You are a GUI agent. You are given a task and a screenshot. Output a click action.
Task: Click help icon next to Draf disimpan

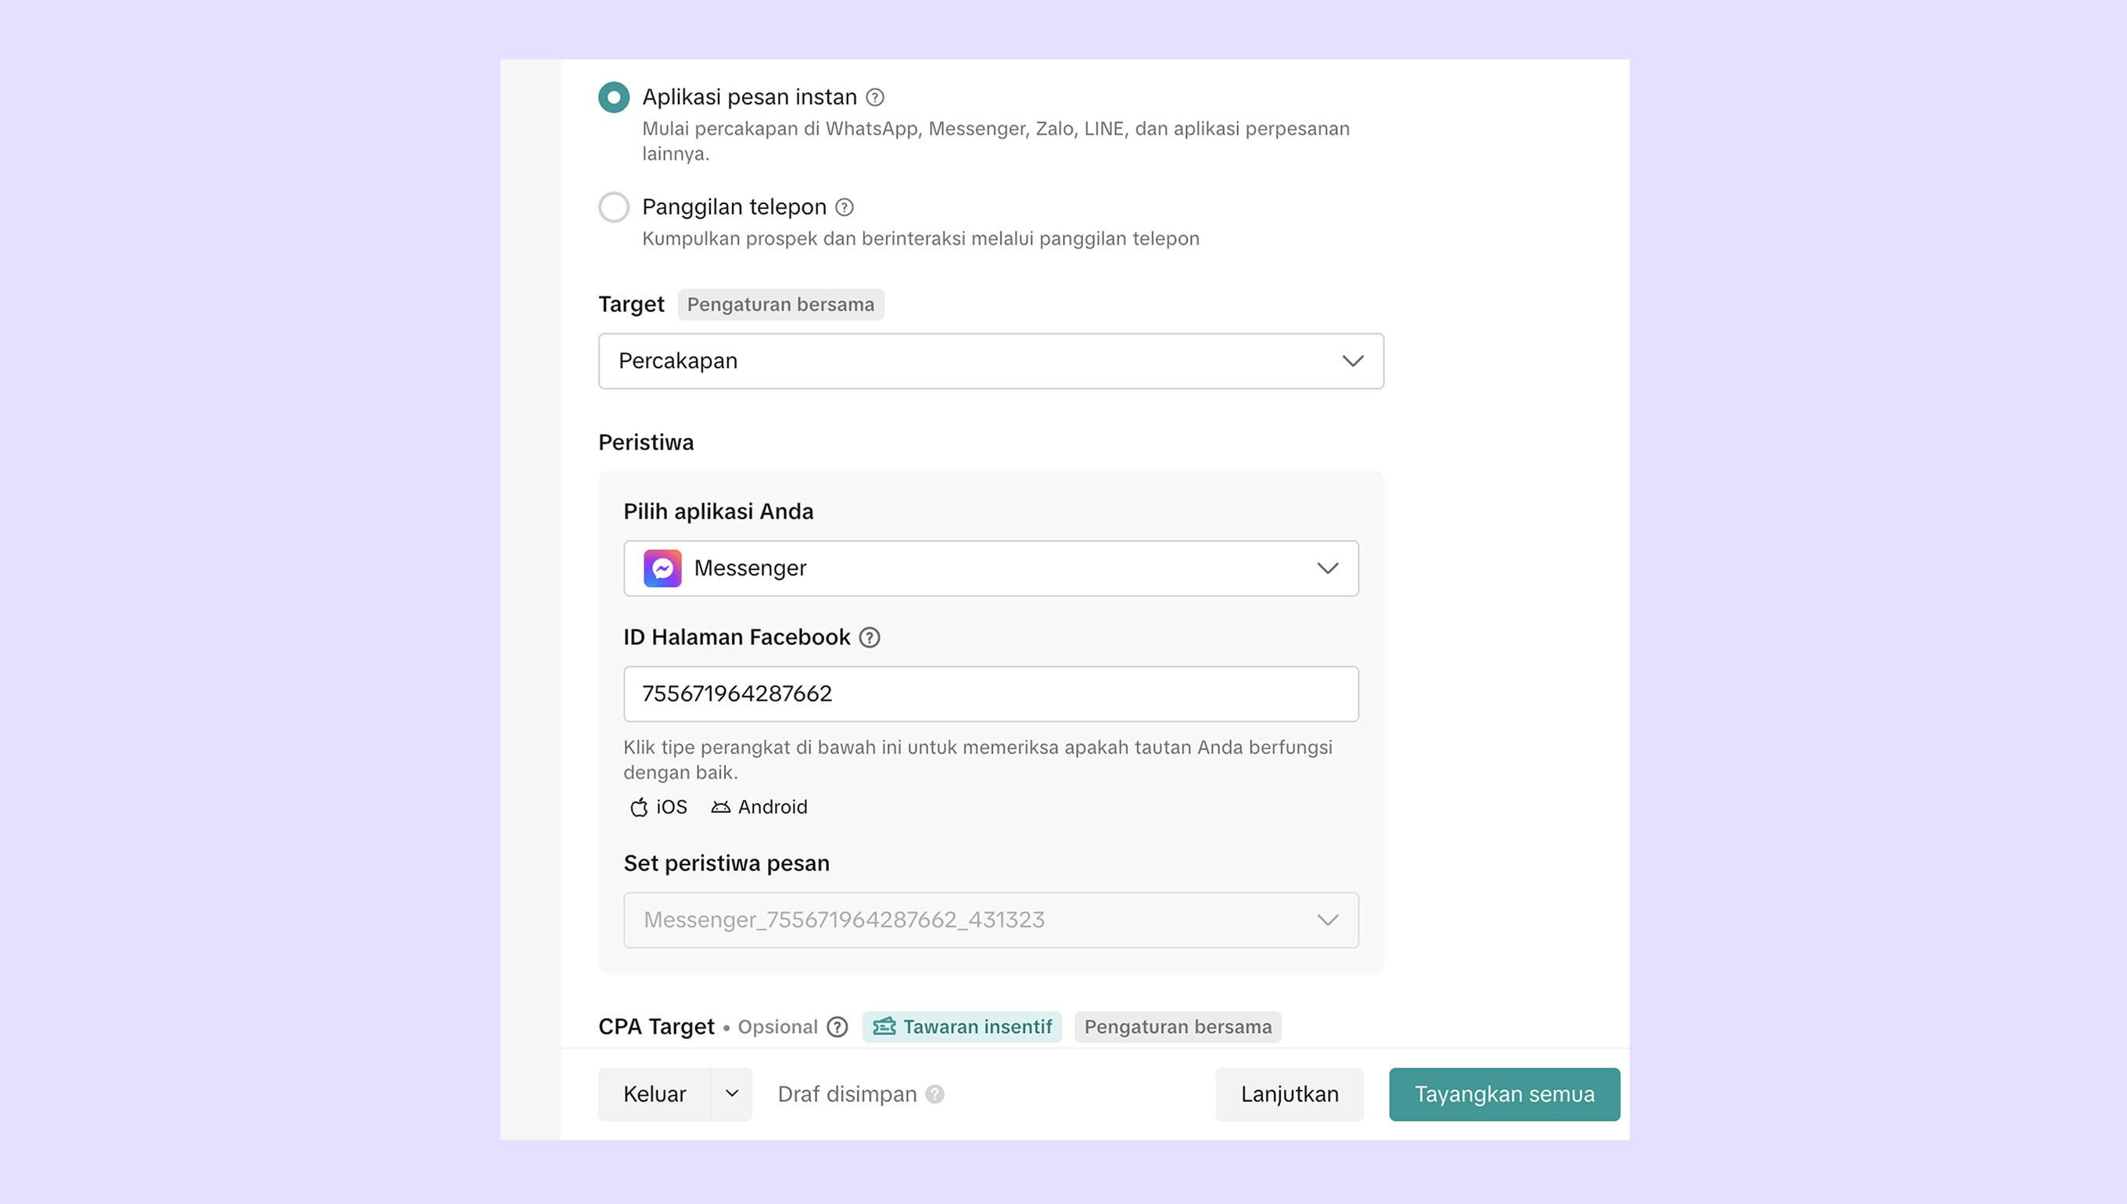click(x=935, y=1094)
